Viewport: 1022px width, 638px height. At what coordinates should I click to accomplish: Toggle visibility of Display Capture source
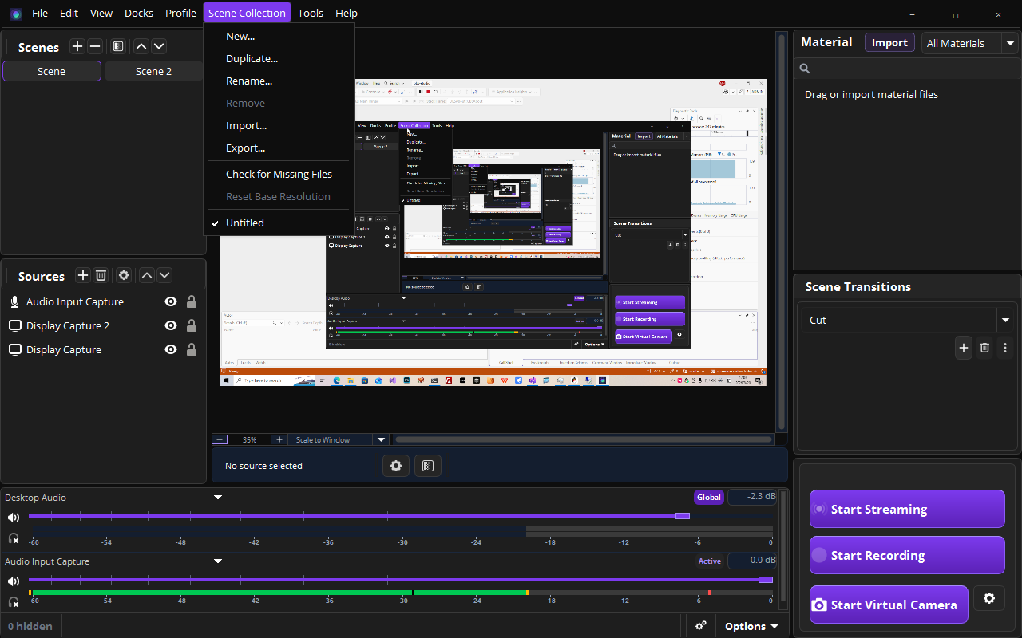click(x=170, y=349)
